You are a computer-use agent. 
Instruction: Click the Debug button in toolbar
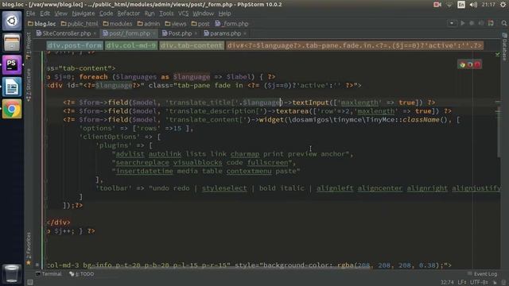[472, 23]
